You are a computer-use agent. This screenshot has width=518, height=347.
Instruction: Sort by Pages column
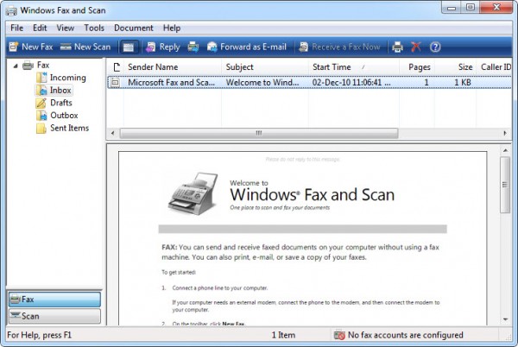click(417, 67)
